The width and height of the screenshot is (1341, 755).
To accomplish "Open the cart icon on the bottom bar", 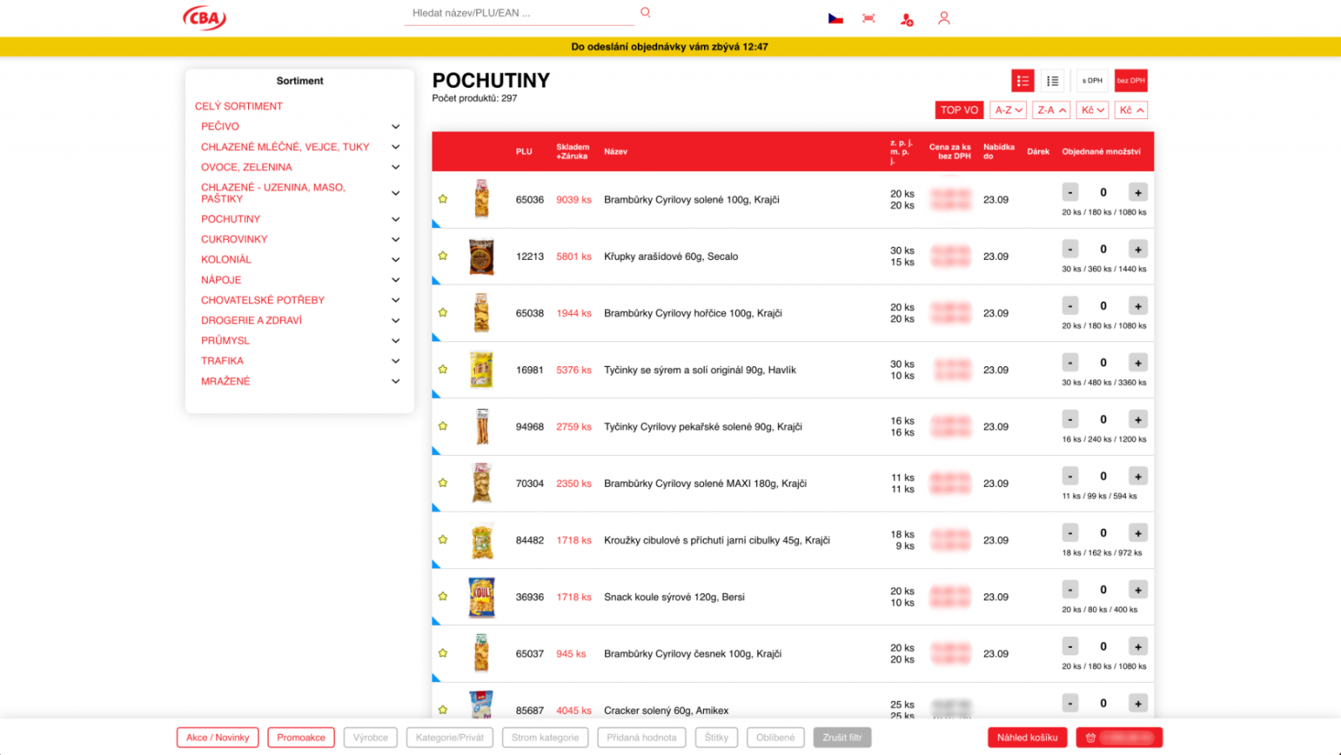I will (x=1090, y=737).
